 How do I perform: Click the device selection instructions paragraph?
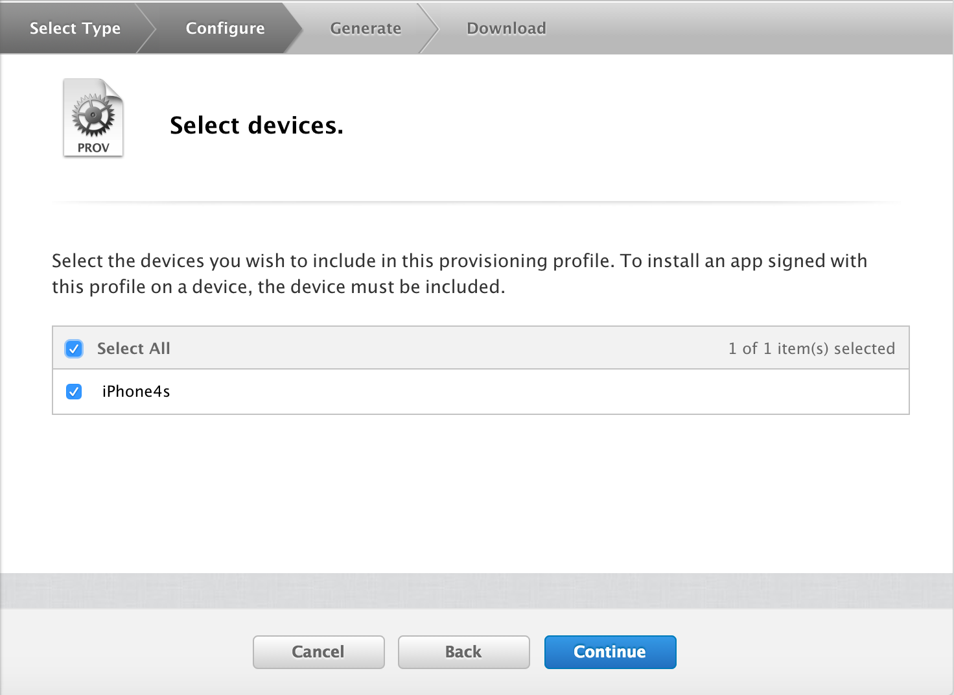pyautogui.click(x=460, y=274)
